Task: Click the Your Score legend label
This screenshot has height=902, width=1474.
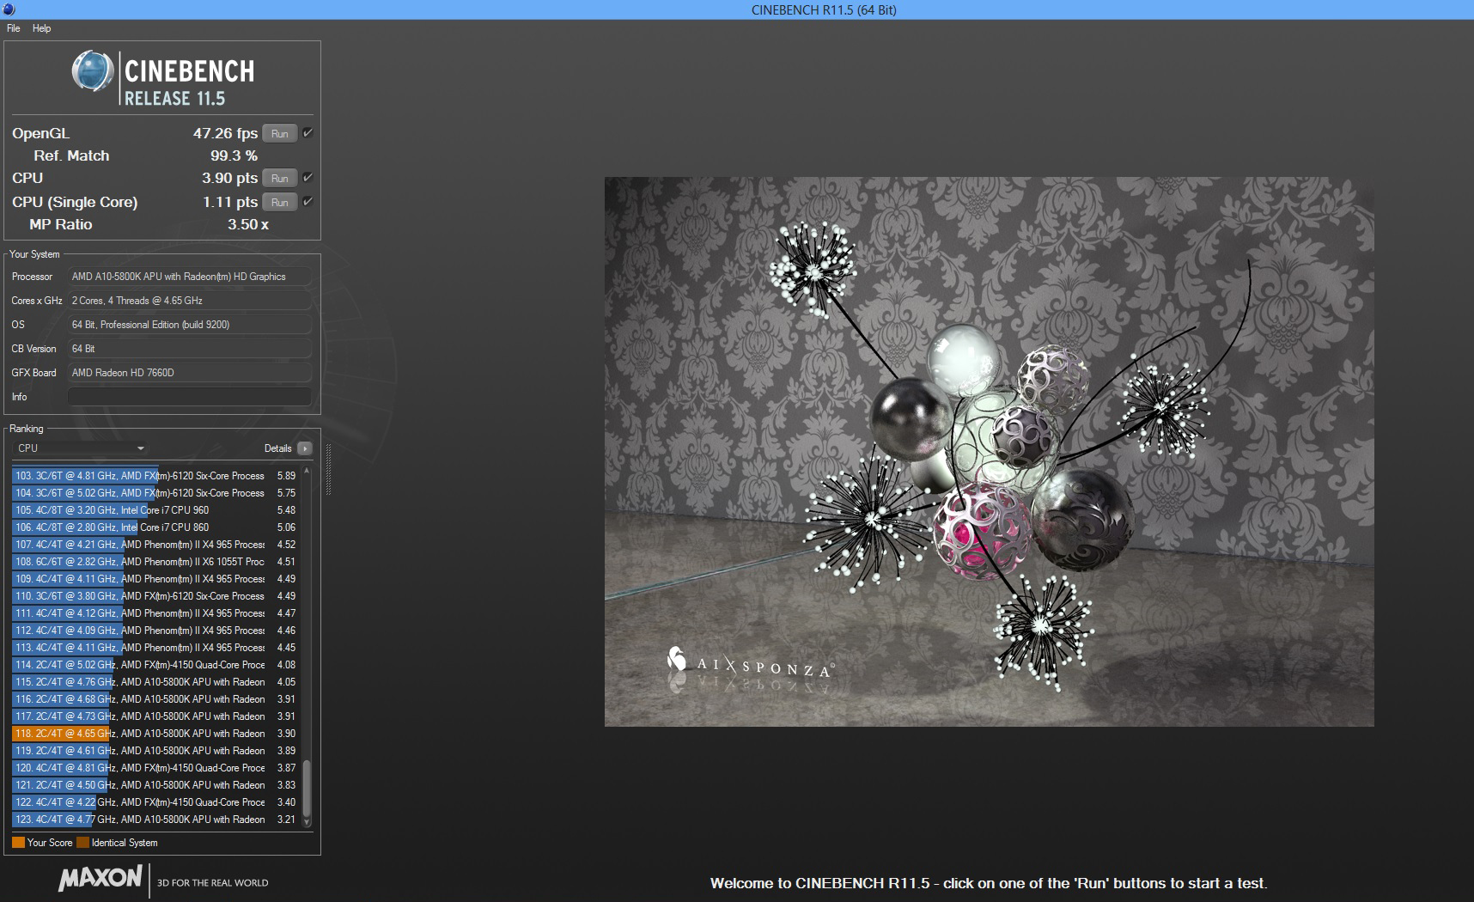Action: (50, 843)
